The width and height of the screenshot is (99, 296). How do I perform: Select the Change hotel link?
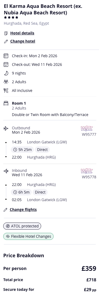tap(22, 41)
